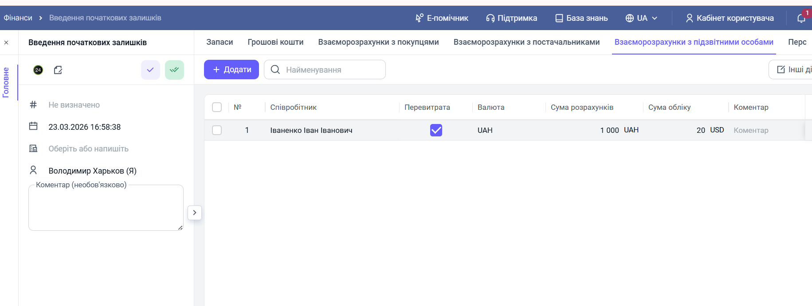This screenshot has height=306, width=812.
Task: Click the Додати button
Action: 231,70
